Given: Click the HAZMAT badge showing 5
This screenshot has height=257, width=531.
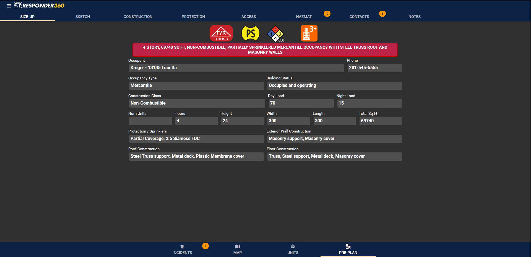Looking at the screenshot, I should pyautogui.click(x=327, y=13).
